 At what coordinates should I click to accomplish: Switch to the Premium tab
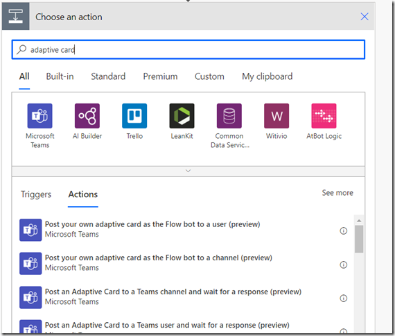click(x=160, y=76)
